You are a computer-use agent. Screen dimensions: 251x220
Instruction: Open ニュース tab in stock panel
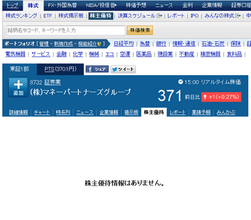(x=85, y=112)
